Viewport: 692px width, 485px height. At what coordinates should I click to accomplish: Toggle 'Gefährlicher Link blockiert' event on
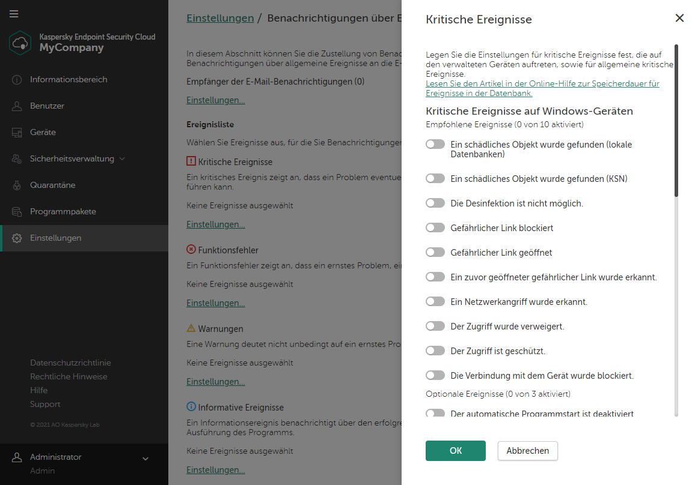pyautogui.click(x=435, y=228)
